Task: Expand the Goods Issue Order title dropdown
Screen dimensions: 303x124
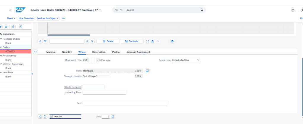Action: [x=100, y=10]
